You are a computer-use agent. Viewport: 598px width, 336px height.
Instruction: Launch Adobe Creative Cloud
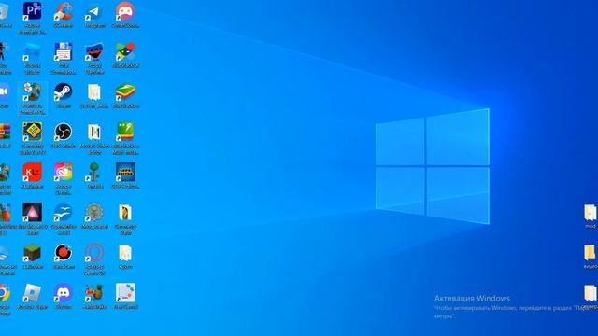click(64, 172)
